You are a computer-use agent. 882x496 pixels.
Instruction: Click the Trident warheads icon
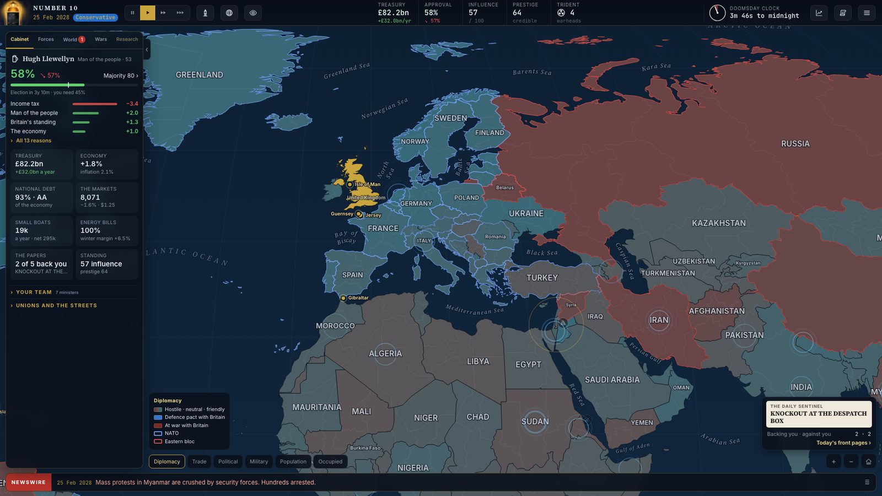[561, 13]
